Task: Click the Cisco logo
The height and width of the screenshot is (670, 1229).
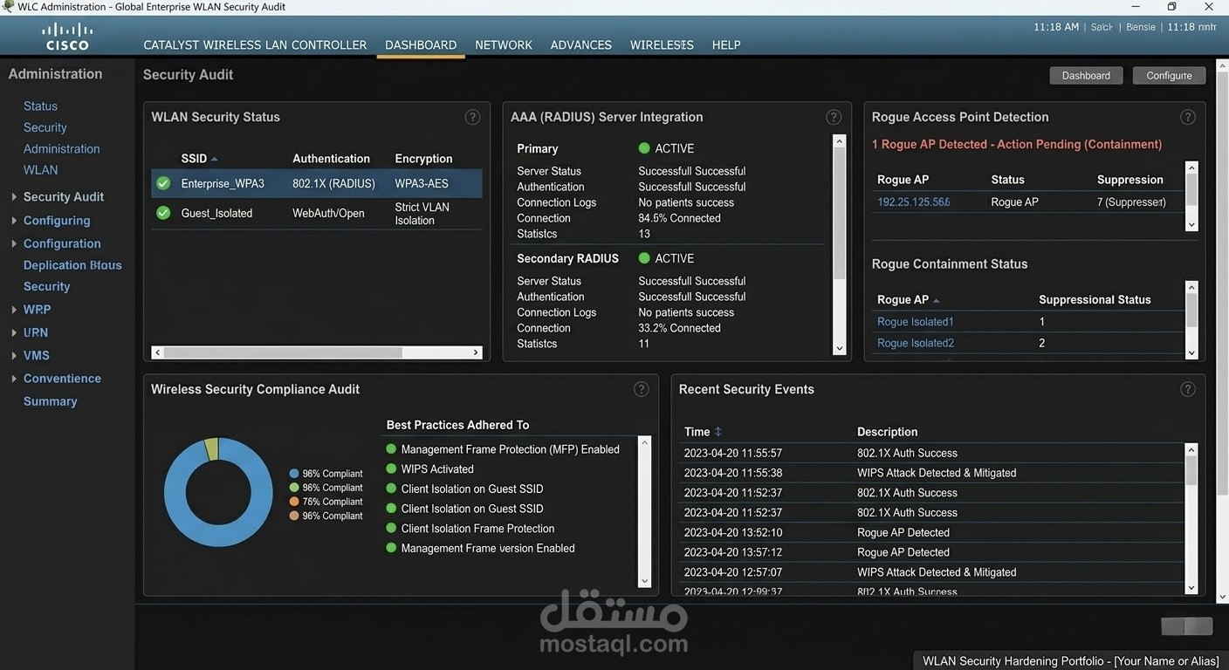Action: [x=68, y=37]
